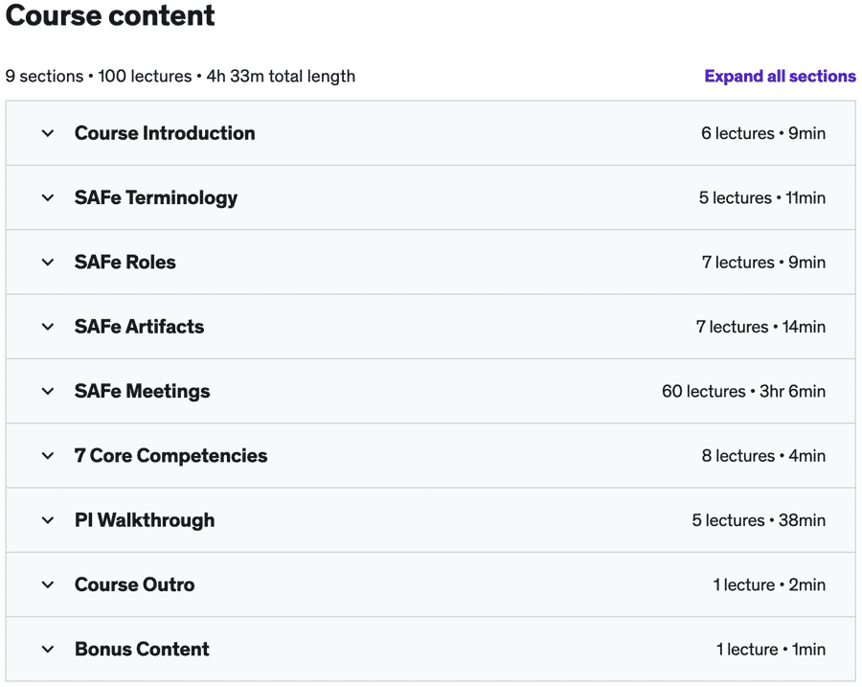862x687 pixels.
Task: Click the SAFe Artifacts section title
Action: pos(139,327)
